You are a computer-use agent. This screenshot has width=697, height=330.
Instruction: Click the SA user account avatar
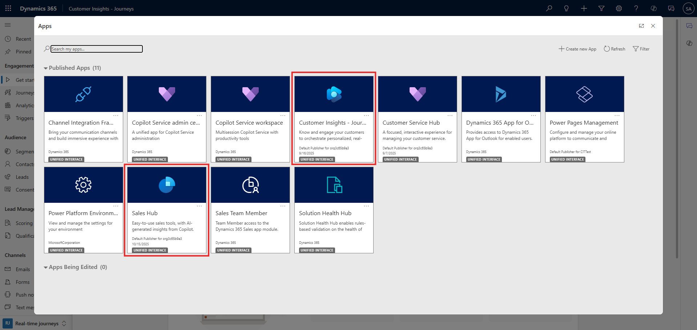pyautogui.click(x=688, y=9)
